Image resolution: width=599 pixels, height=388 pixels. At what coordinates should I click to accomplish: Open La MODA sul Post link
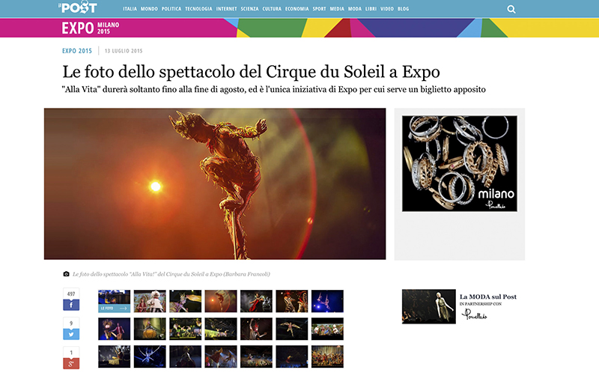(488, 297)
